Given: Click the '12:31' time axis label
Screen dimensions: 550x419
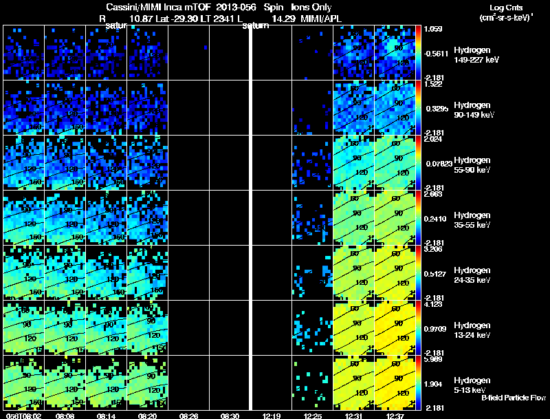Looking at the screenshot, I should tap(353, 416).
